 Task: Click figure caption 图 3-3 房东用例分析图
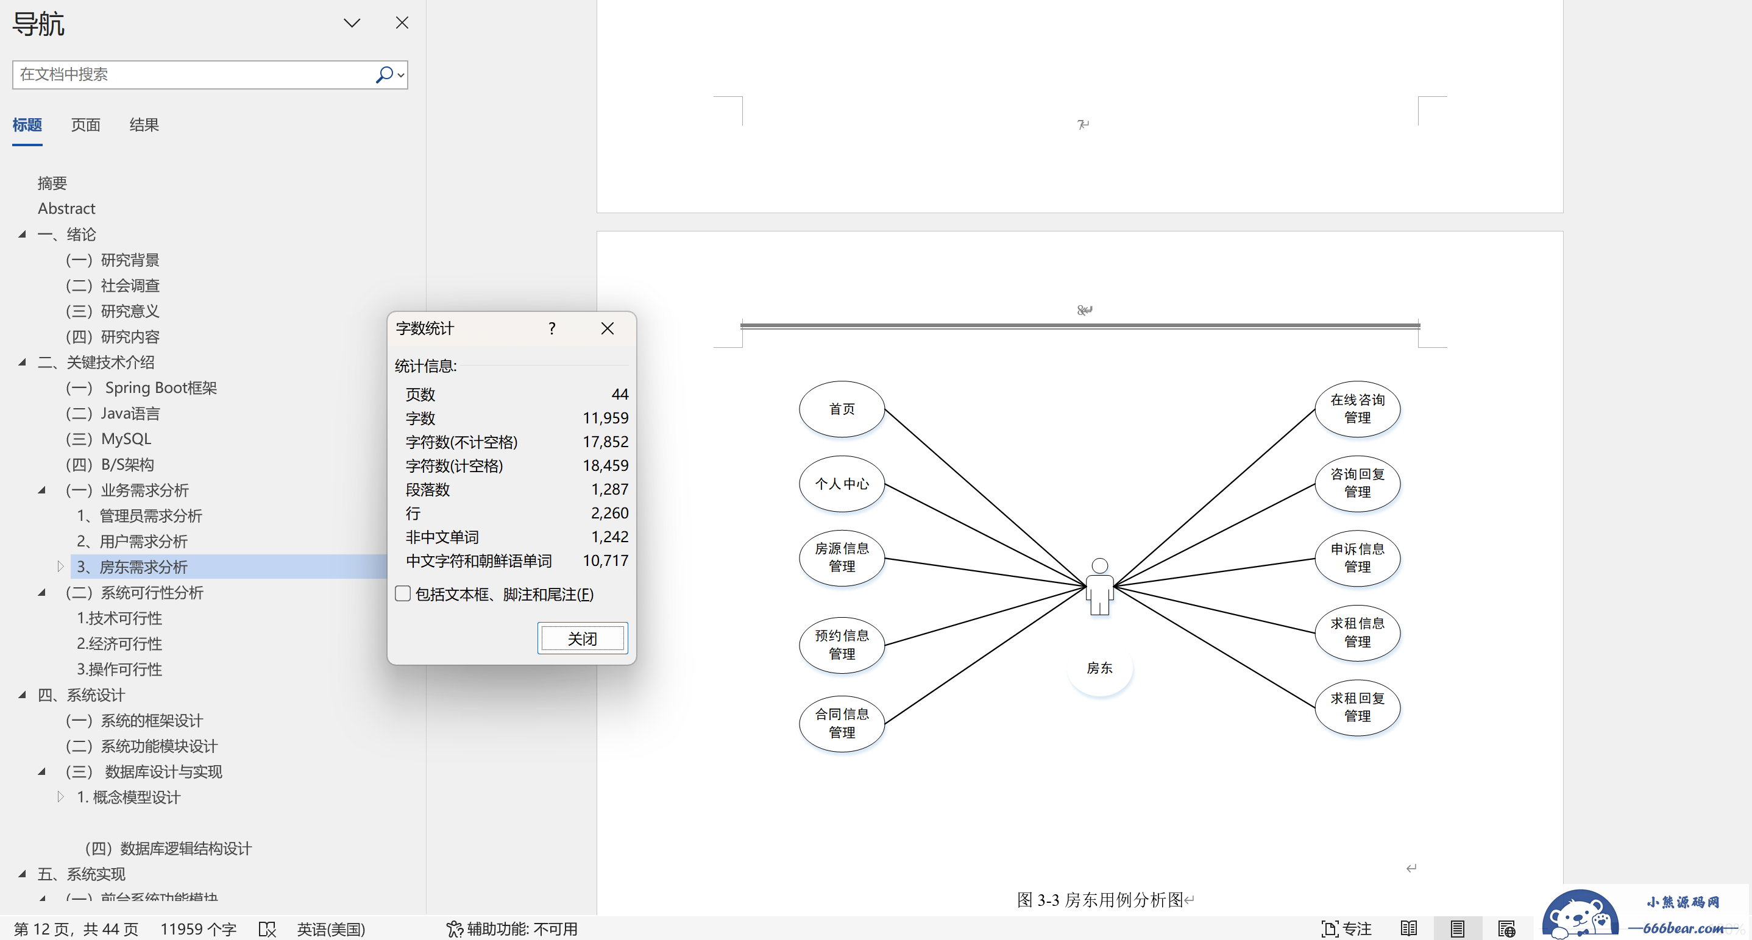click(1100, 900)
